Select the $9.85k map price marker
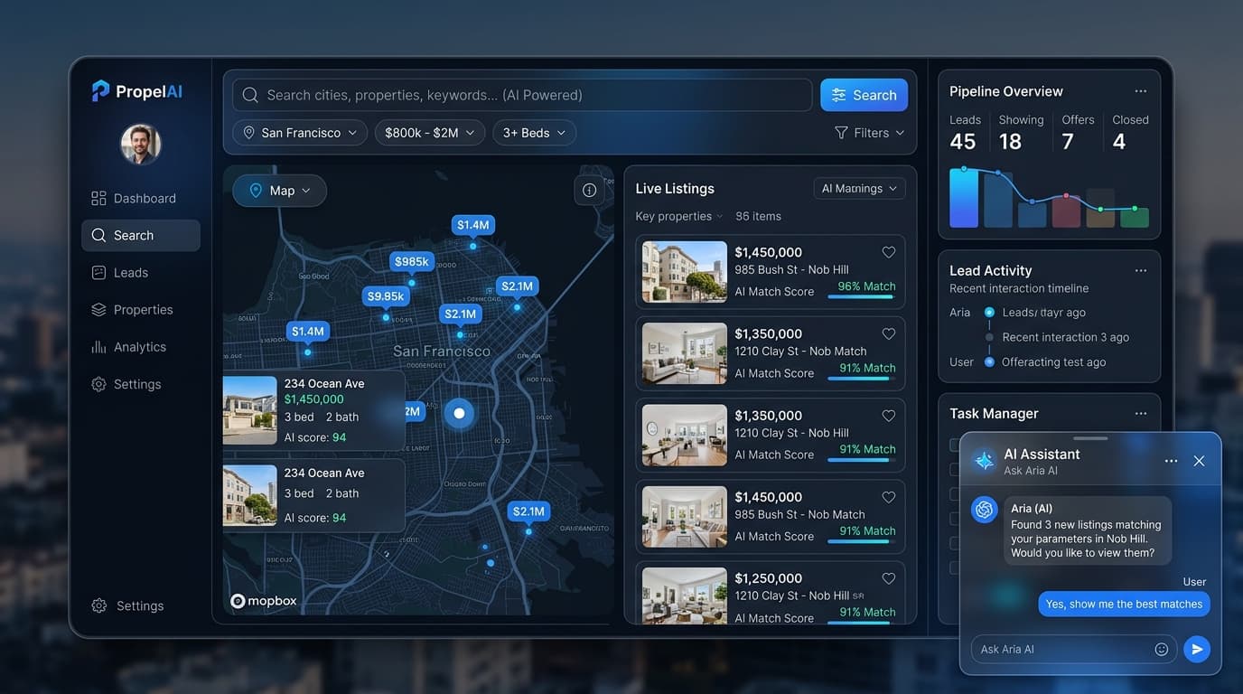The width and height of the screenshot is (1243, 694). tap(386, 296)
